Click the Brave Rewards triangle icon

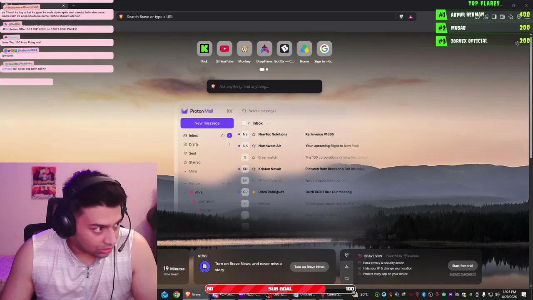click(x=411, y=17)
